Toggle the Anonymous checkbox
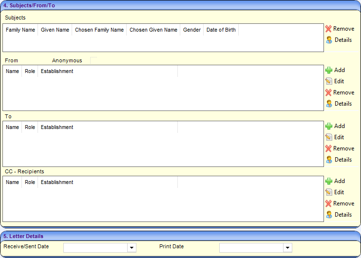This screenshot has width=361, height=258. coord(94,60)
